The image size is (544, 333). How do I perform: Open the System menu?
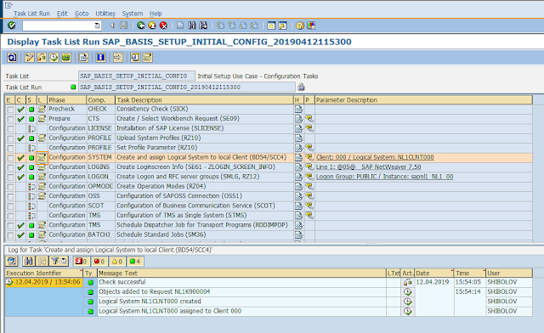tap(133, 14)
